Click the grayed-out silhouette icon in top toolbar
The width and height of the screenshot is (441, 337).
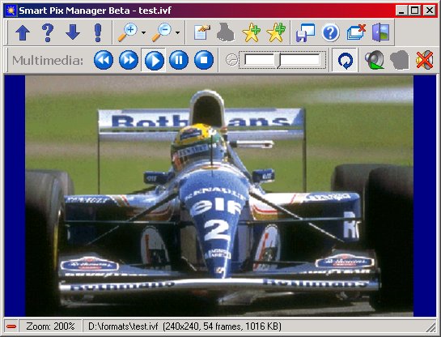(226, 32)
